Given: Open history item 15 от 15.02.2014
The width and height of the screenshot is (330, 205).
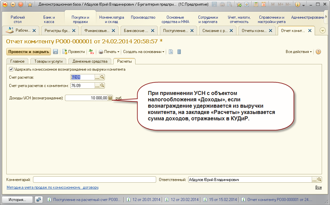Looking at the screenshot, I should tap(220, 200).
